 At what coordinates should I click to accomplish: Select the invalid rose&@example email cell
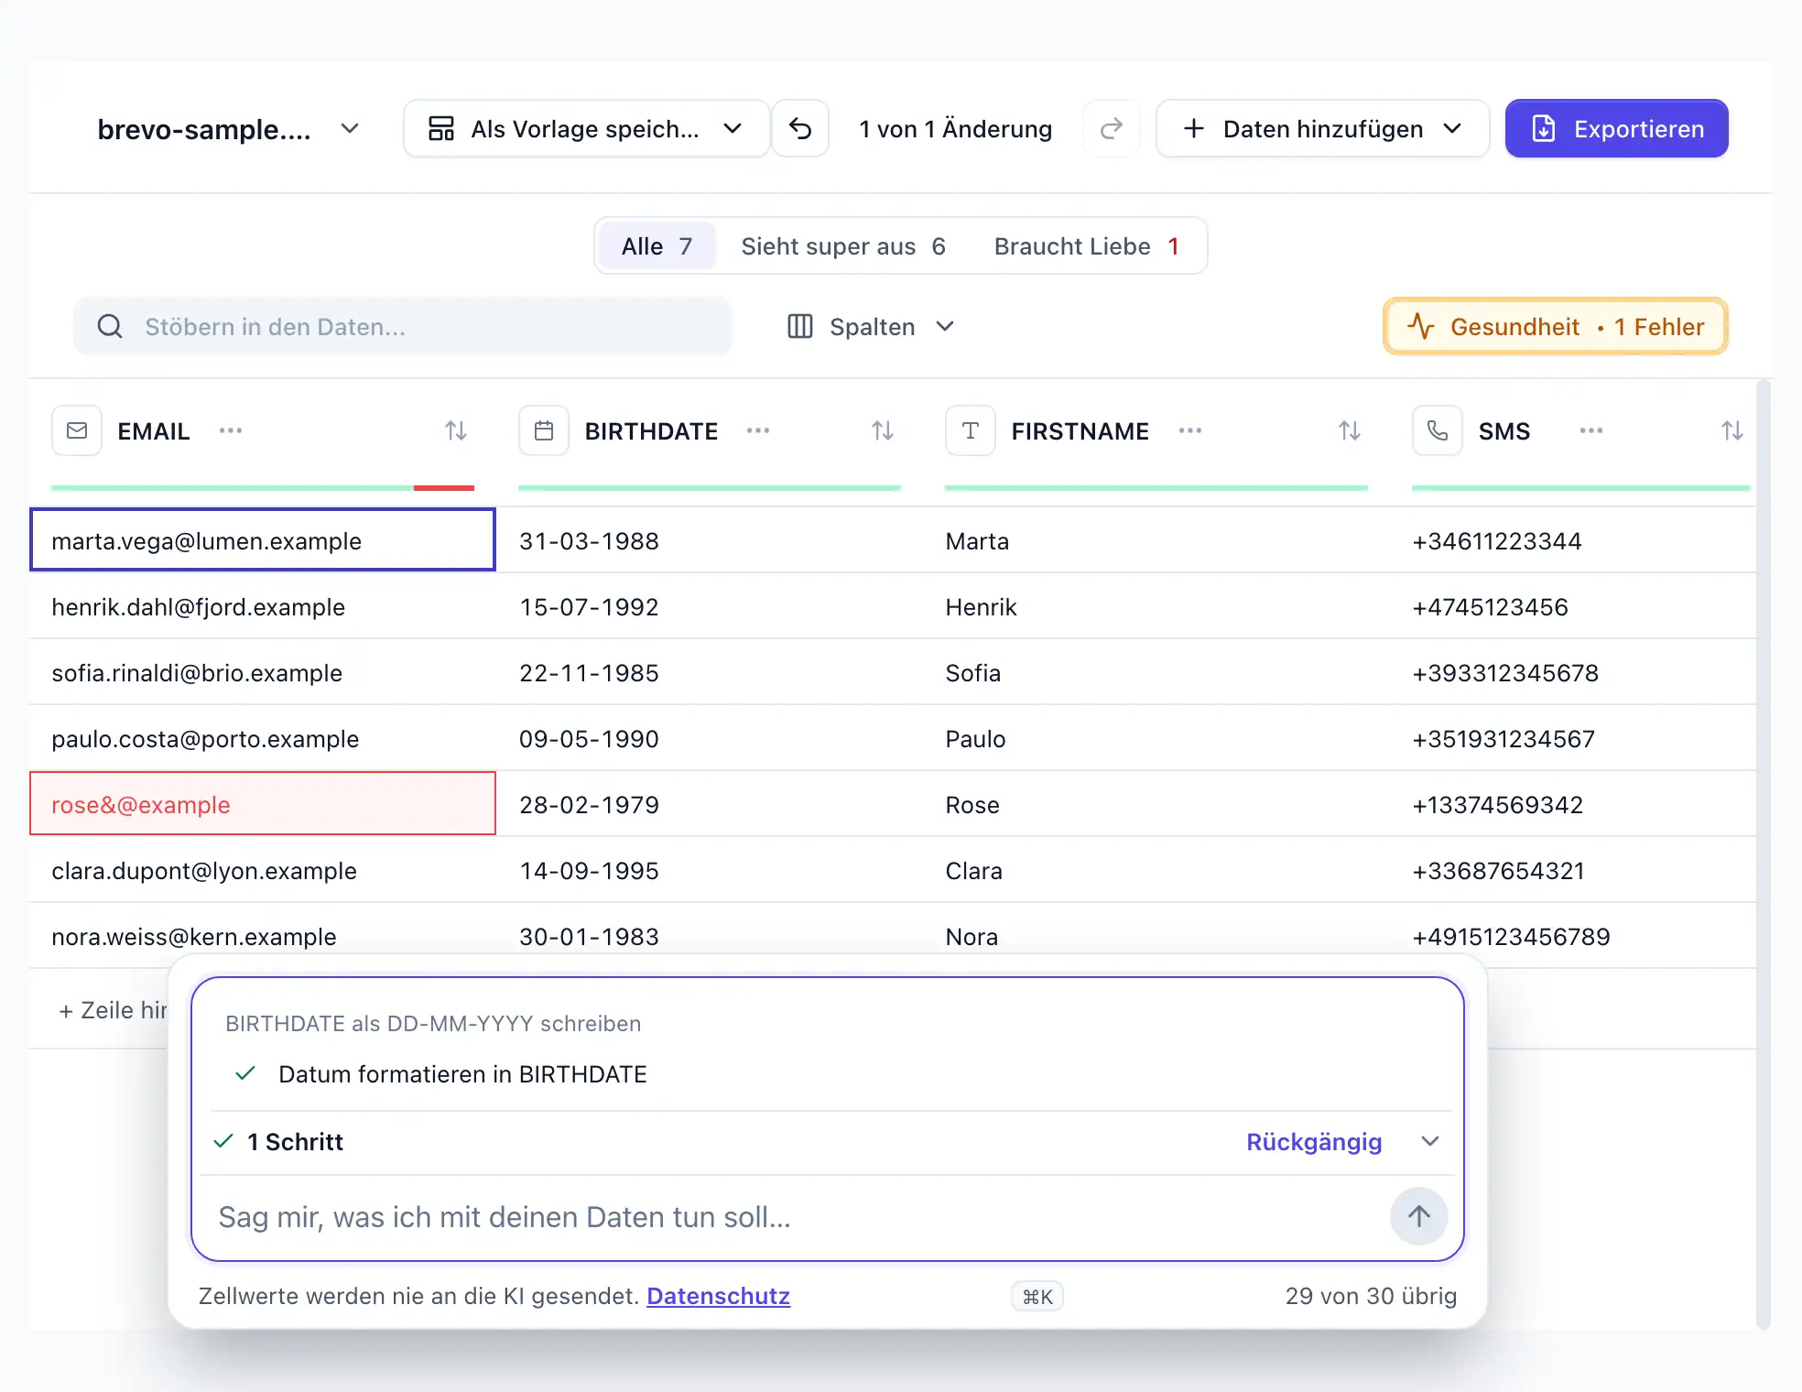pyautogui.click(x=263, y=804)
